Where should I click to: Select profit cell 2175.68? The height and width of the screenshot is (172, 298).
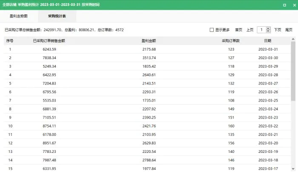[149, 49]
